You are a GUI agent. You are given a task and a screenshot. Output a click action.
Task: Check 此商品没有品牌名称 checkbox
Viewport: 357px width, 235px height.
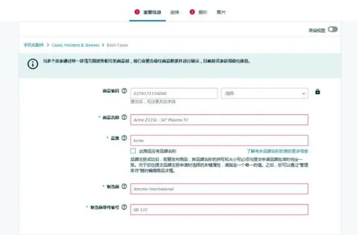pos(133,151)
